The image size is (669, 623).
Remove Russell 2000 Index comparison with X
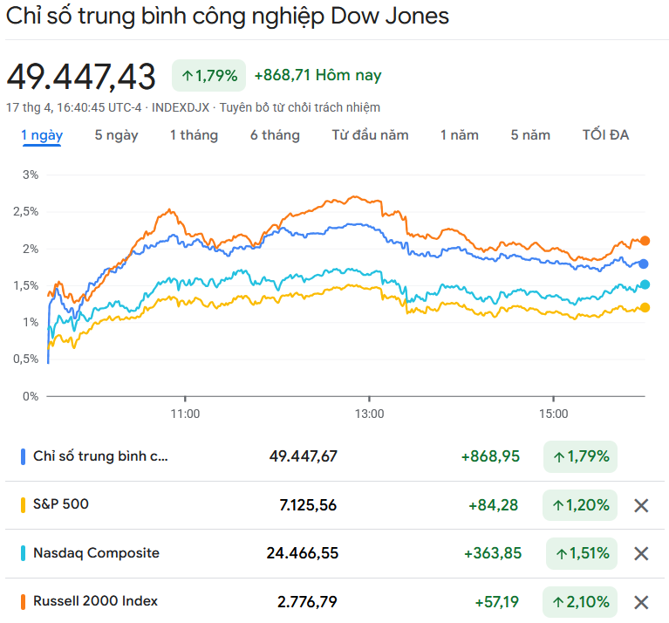[641, 601]
